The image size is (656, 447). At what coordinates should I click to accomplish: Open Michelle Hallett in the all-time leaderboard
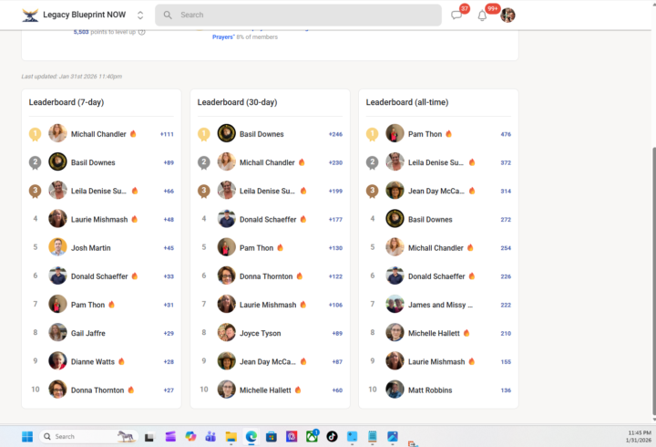pos(434,334)
